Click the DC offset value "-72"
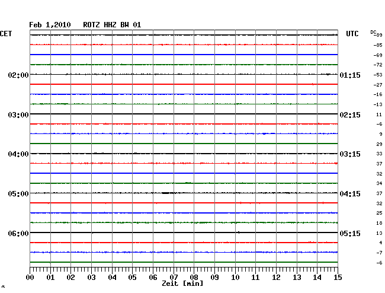The image size is (385, 293). coord(378,65)
